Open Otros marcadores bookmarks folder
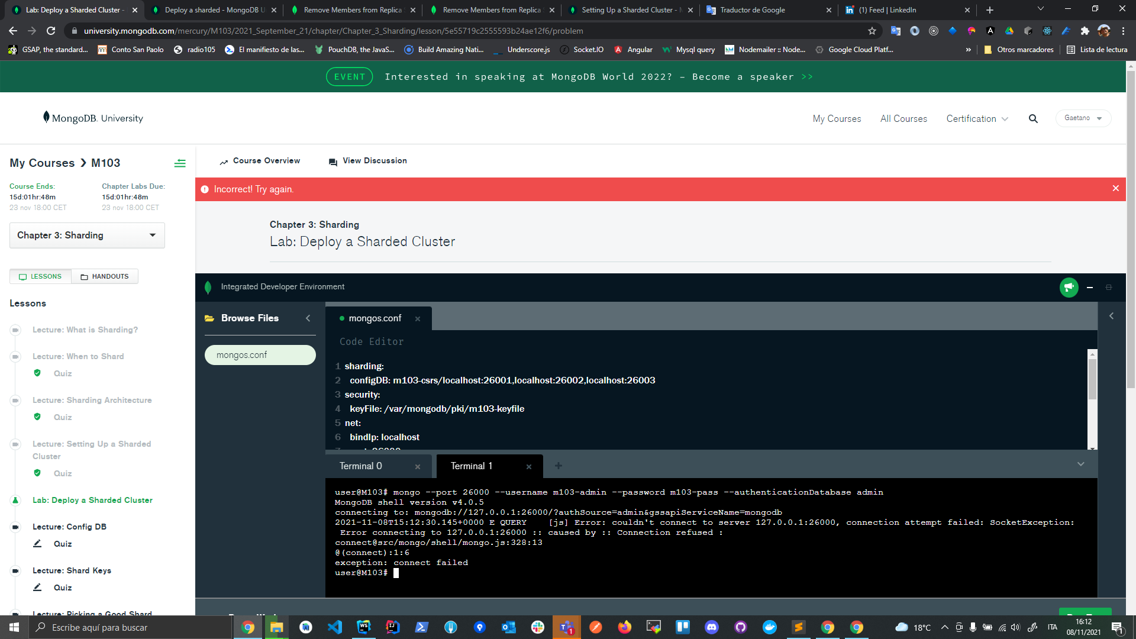This screenshot has height=639, width=1136. point(1019,50)
